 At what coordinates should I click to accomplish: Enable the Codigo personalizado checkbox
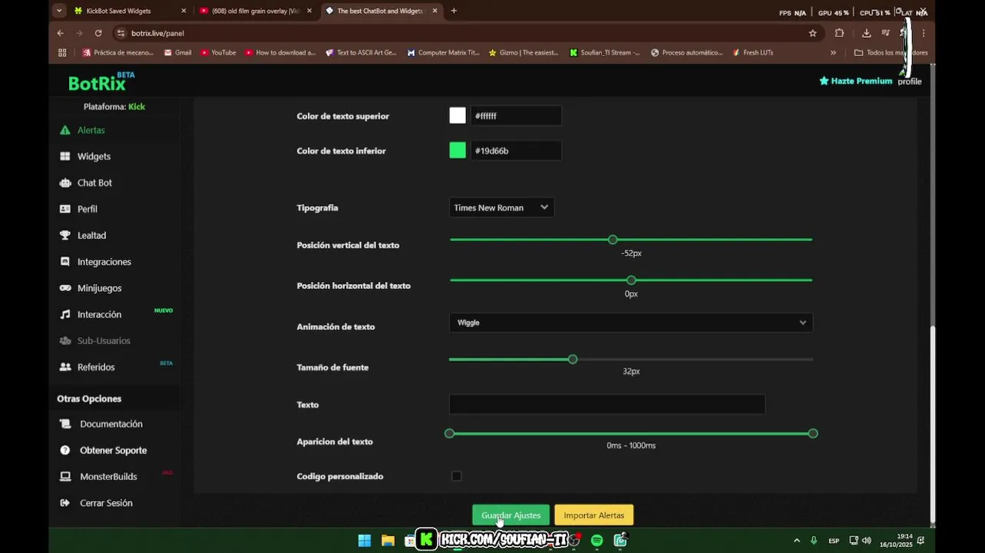[457, 476]
